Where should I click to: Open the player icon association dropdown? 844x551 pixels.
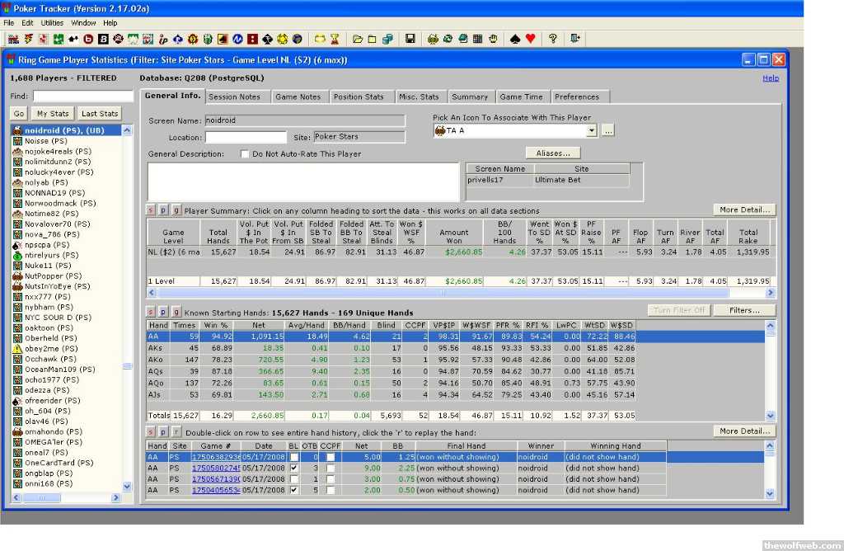[592, 130]
